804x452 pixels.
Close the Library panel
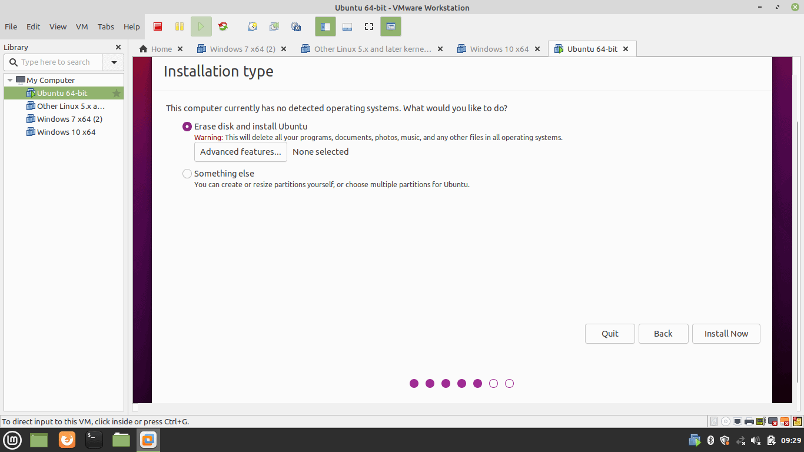[x=118, y=47]
